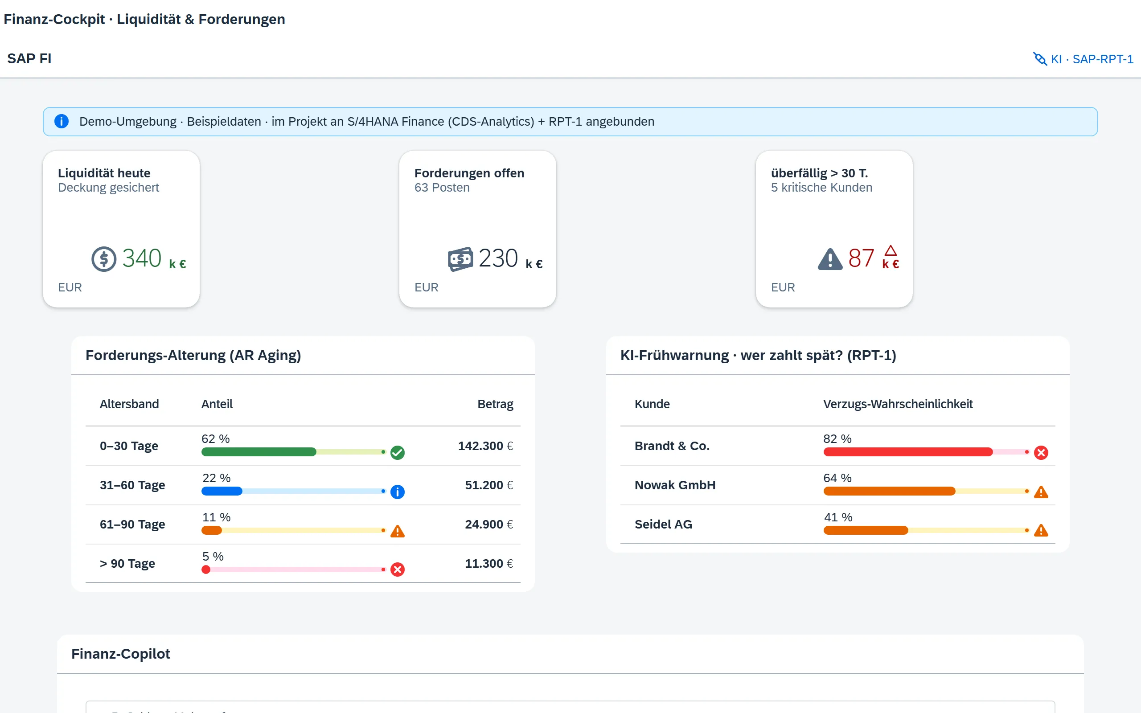Click the 11 % orange progress bar
The image size is (1141, 713).
coord(293,530)
